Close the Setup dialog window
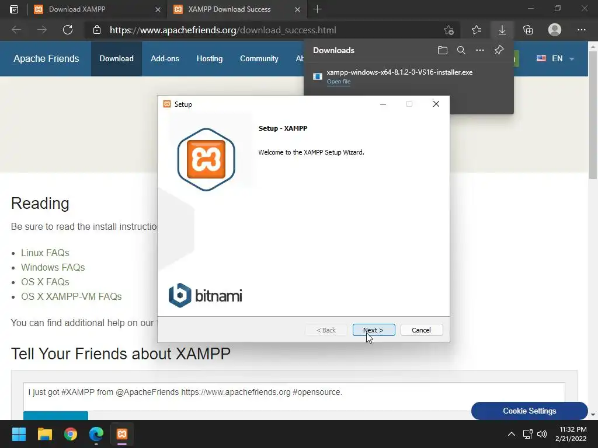This screenshot has height=448, width=598. [436, 104]
